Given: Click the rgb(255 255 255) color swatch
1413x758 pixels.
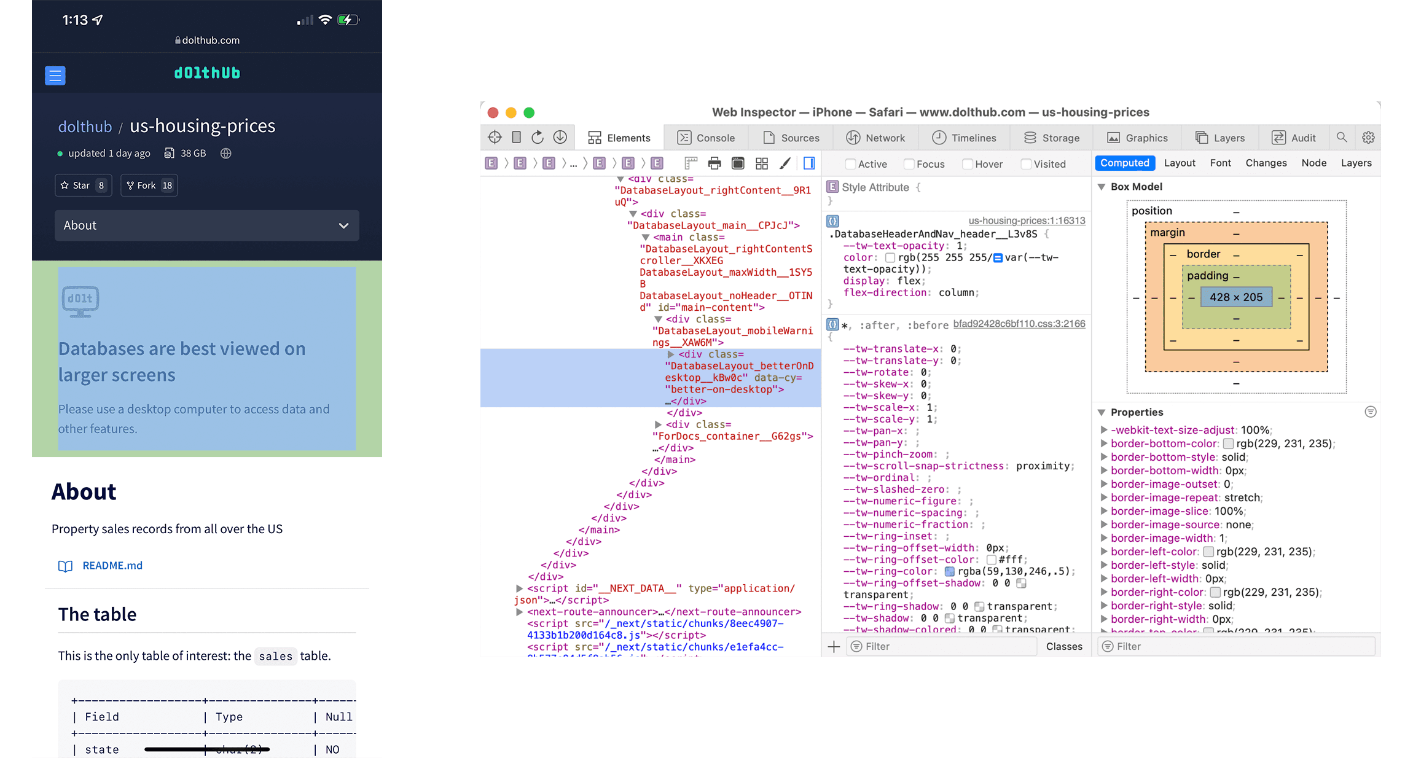Looking at the screenshot, I should coord(890,258).
